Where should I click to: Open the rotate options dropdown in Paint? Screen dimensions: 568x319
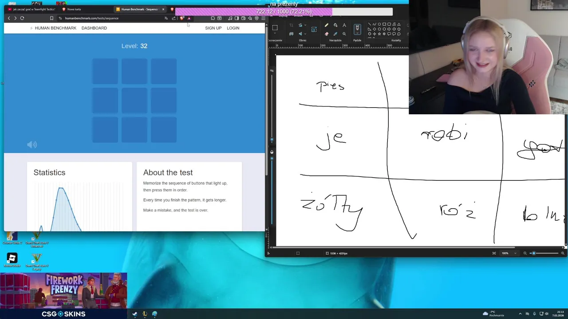point(305,25)
